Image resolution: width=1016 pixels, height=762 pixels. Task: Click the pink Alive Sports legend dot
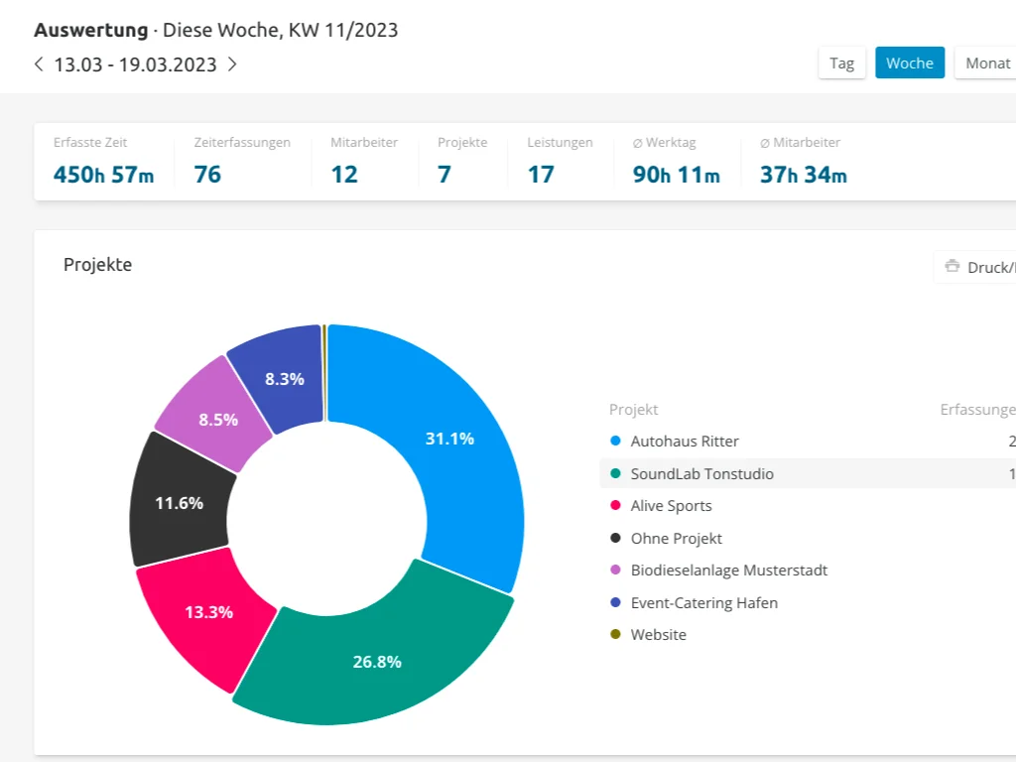tap(615, 505)
